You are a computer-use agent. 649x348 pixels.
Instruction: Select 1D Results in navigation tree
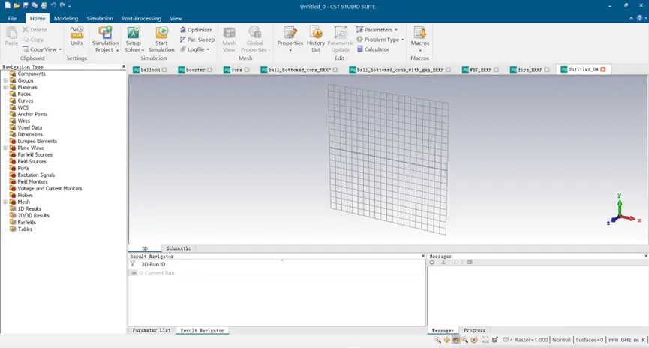click(x=29, y=209)
